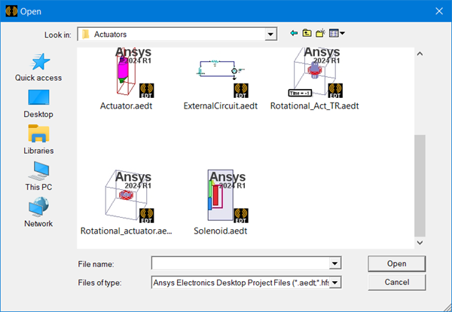
Task: Click the up one level folder icon
Action: click(307, 33)
